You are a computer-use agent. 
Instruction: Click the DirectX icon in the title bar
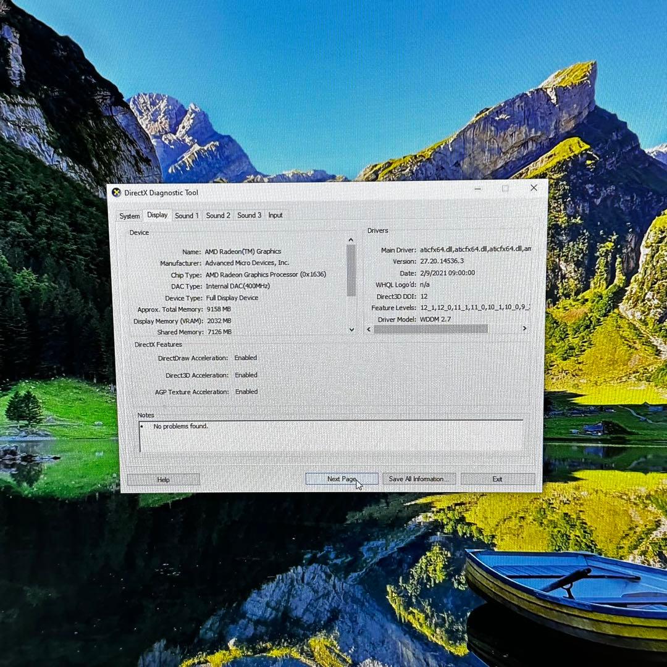pyautogui.click(x=116, y=192)
